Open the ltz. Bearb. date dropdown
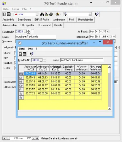 pos(108,32)
